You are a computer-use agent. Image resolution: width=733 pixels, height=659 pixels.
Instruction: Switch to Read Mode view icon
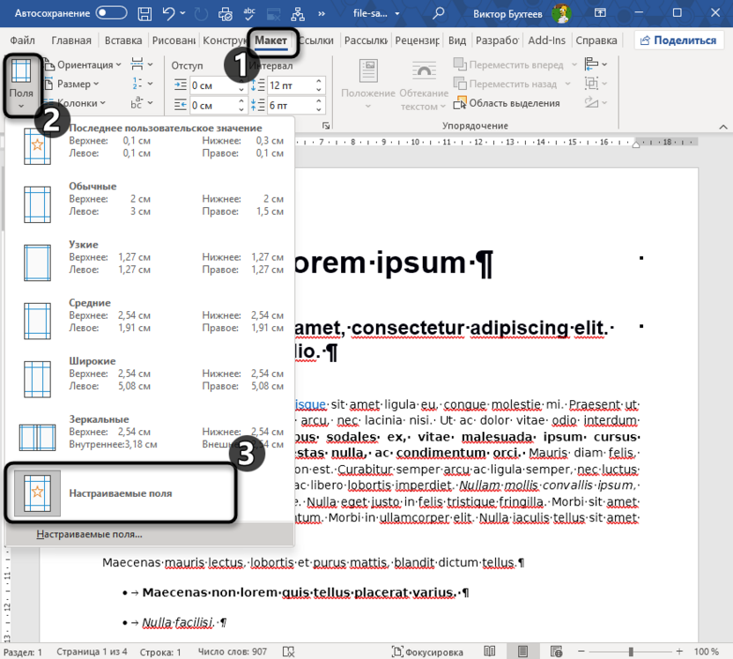[490, 651]
